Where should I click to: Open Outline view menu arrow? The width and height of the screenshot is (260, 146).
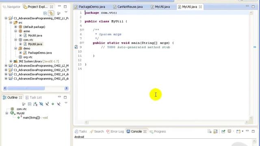66,103
